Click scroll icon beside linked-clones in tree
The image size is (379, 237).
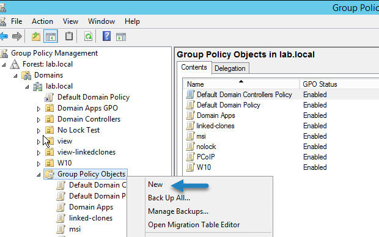61,218
